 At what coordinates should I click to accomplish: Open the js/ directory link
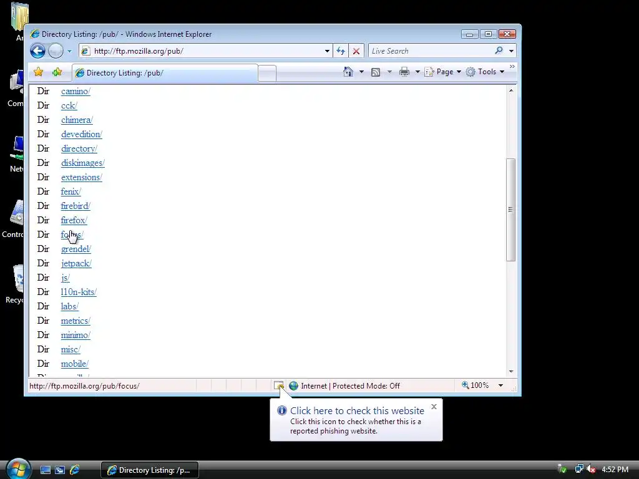pyautogui.click(x=65, y=278)
